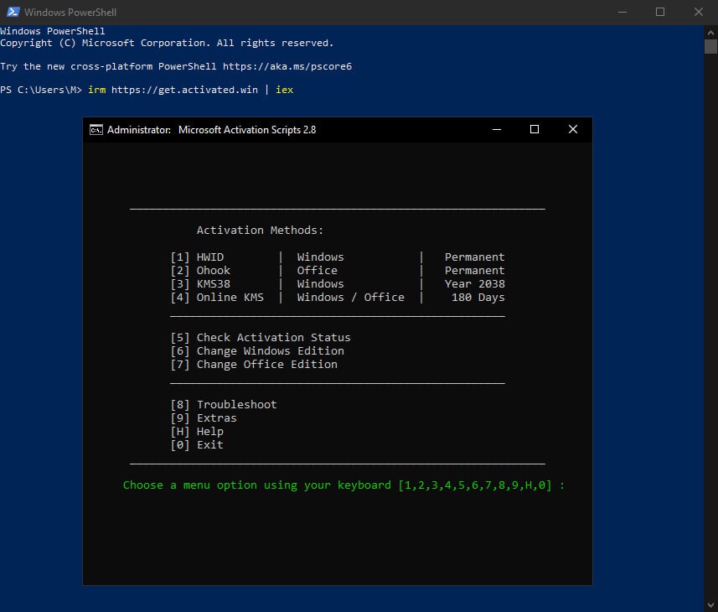This screenshot has height=612, width=718.
Task: Click the "Windows PowerShell" title bar text
Action: coord(70,13)
